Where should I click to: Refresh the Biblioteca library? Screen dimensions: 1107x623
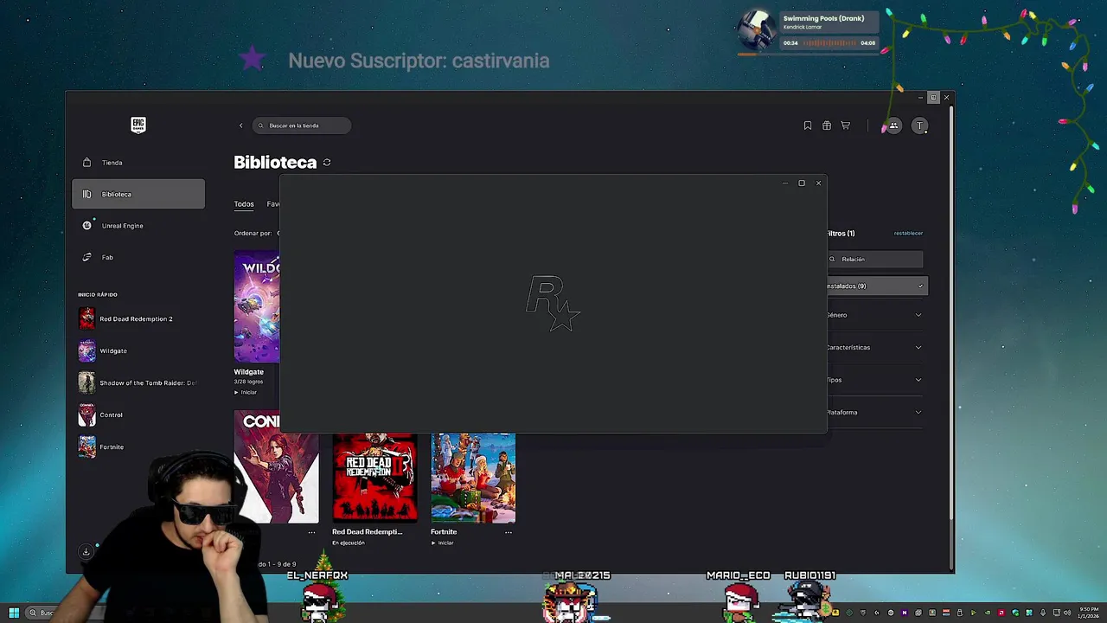(x=327, y=163)
